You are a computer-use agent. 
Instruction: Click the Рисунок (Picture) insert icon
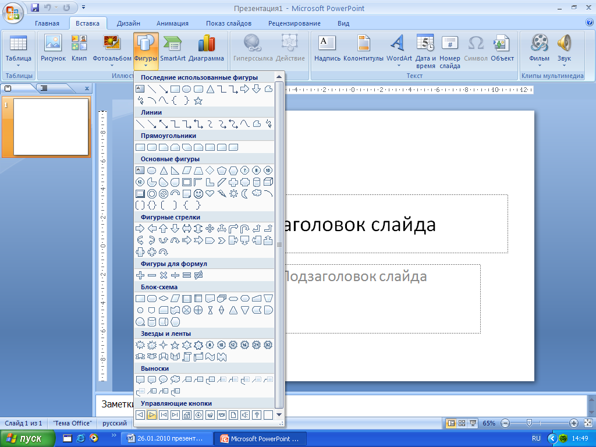[53, 48]
